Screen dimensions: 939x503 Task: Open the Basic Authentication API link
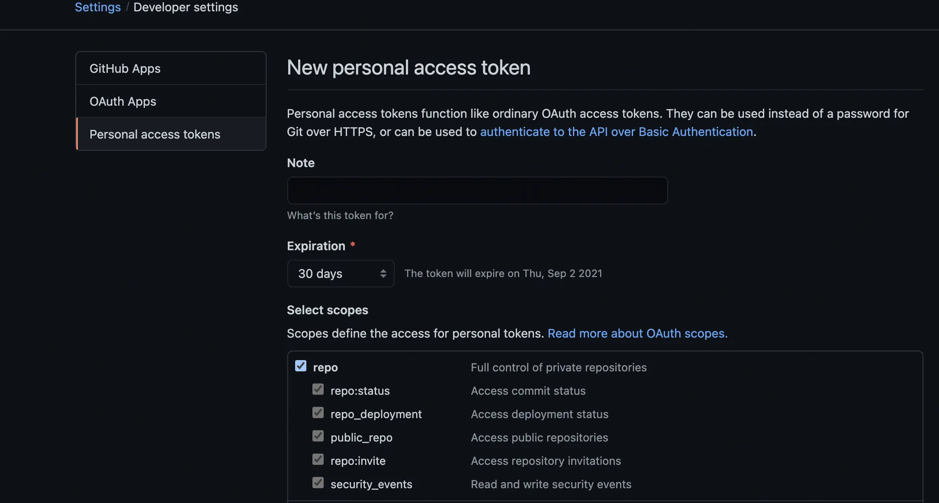click(616, 132)
